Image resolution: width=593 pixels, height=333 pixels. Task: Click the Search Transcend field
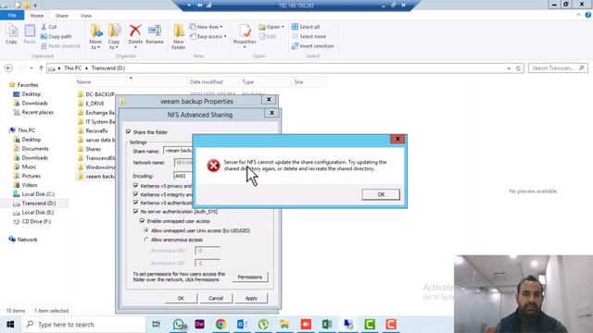558,68
